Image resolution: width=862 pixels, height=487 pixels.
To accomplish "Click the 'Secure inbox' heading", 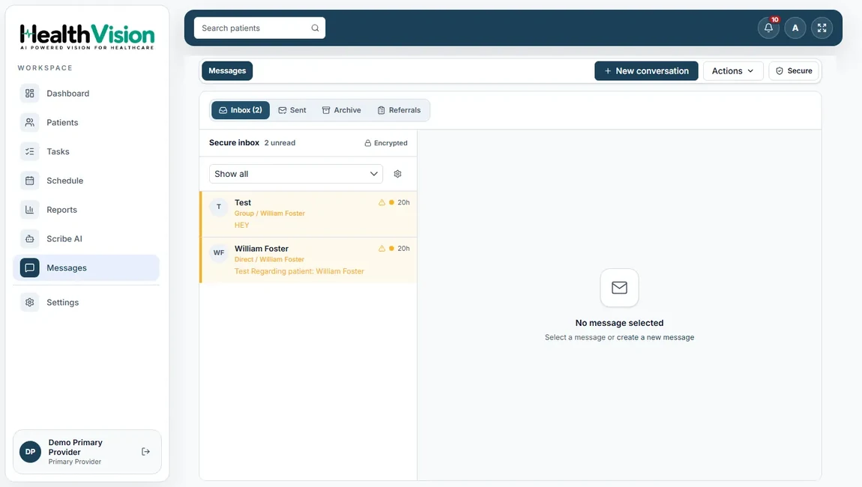I will click(x=234, y=143).
